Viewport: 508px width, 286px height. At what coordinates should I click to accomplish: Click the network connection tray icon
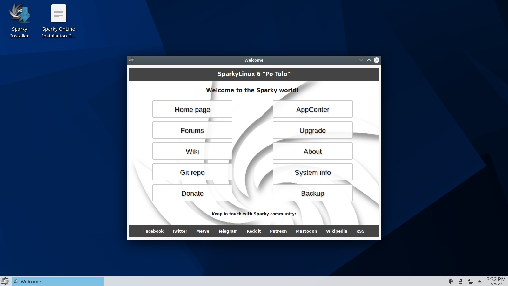click(x=470, y=281)
